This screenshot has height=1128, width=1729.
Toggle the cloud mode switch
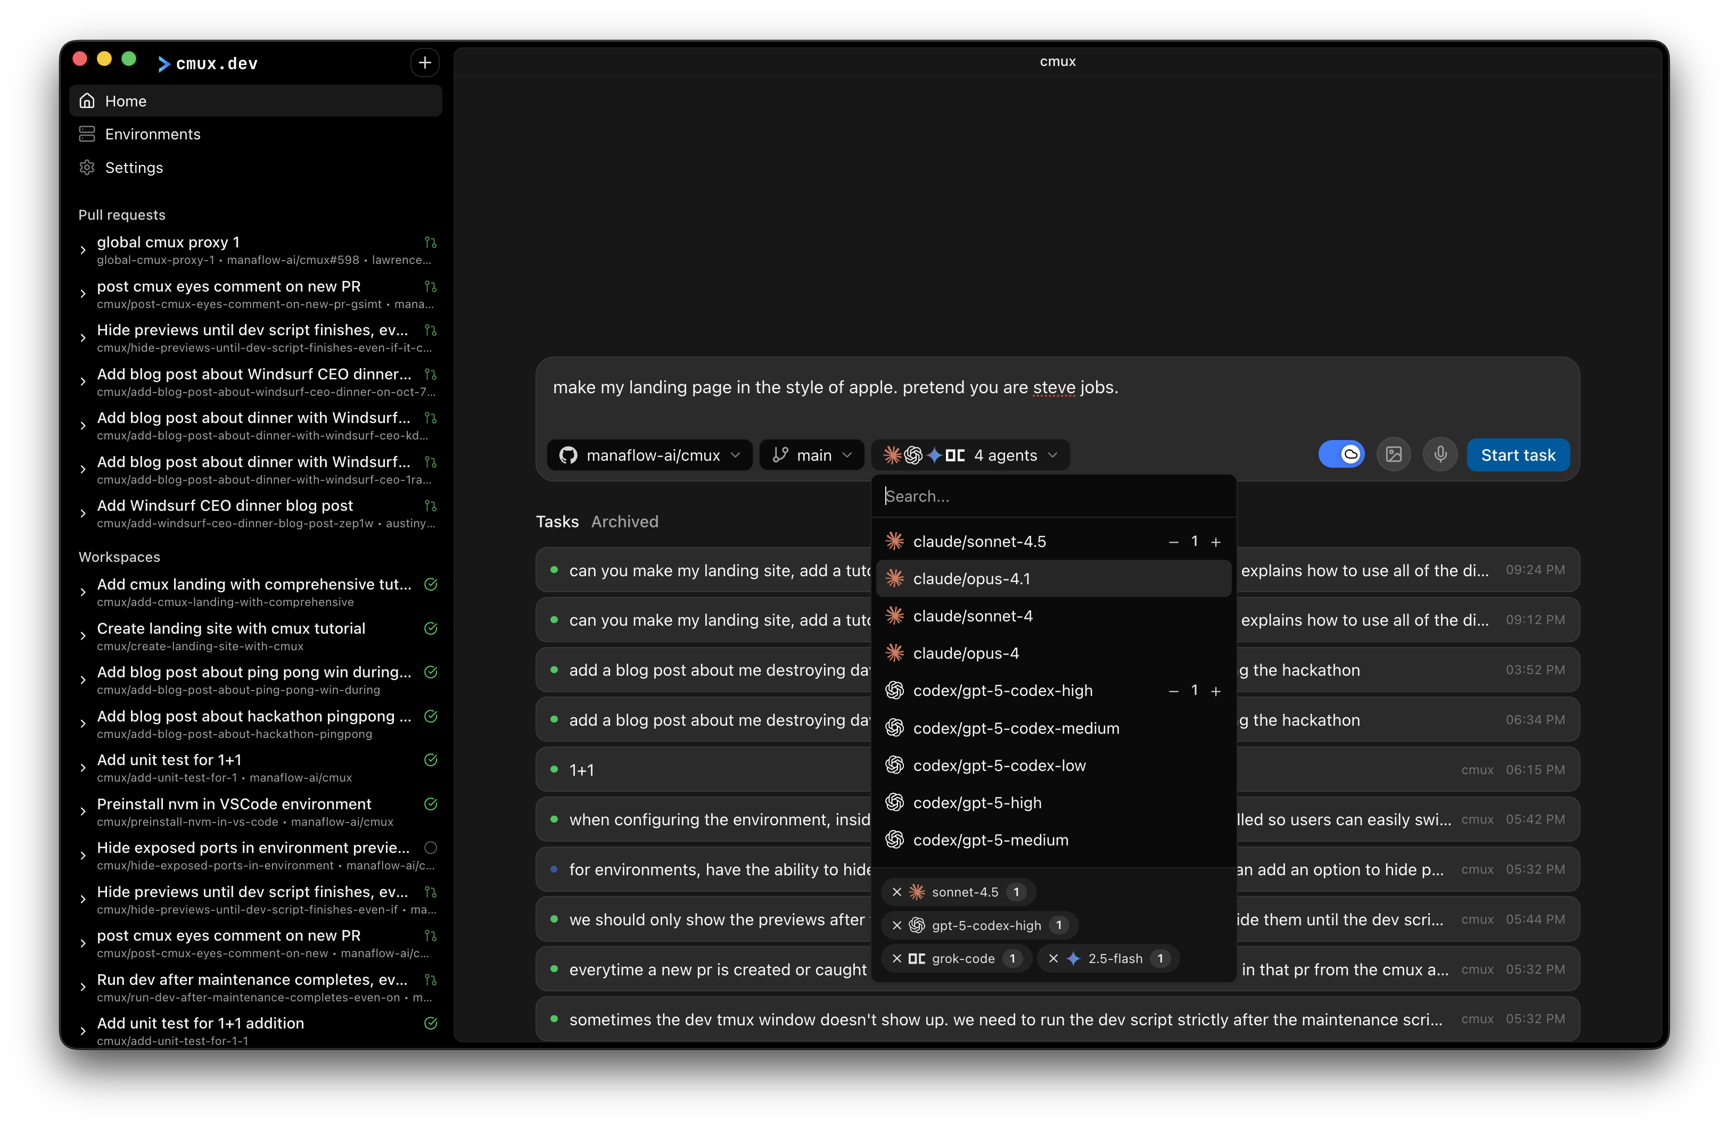click(x=1341, y=455)
